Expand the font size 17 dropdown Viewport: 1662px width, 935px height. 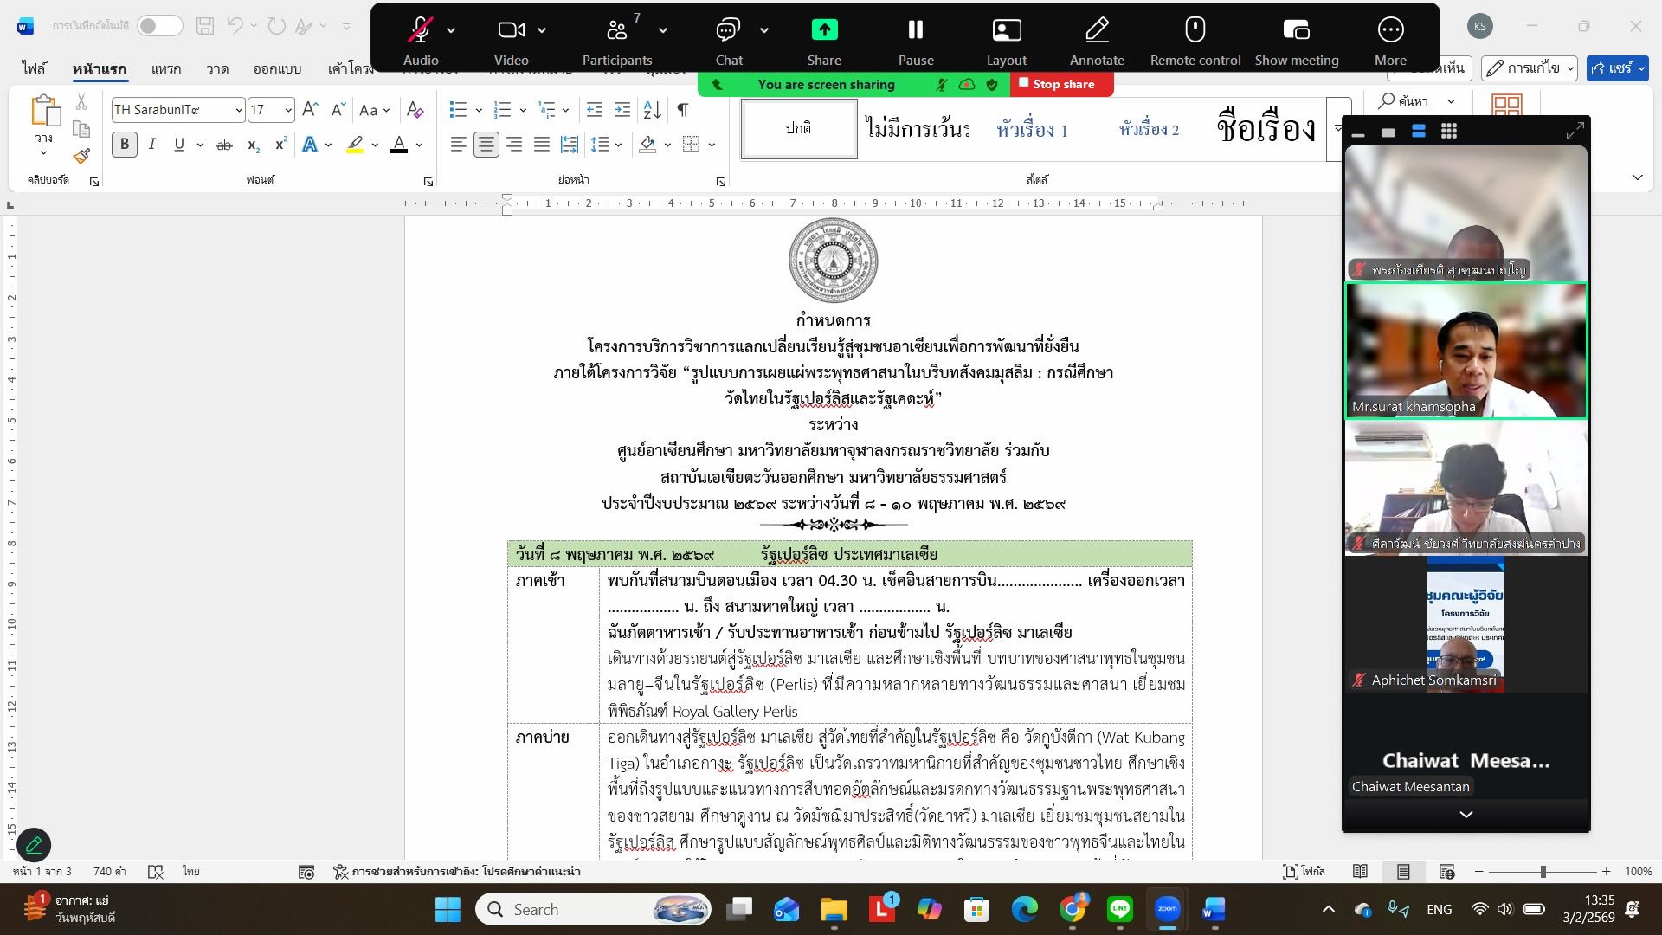coord(288,110)
